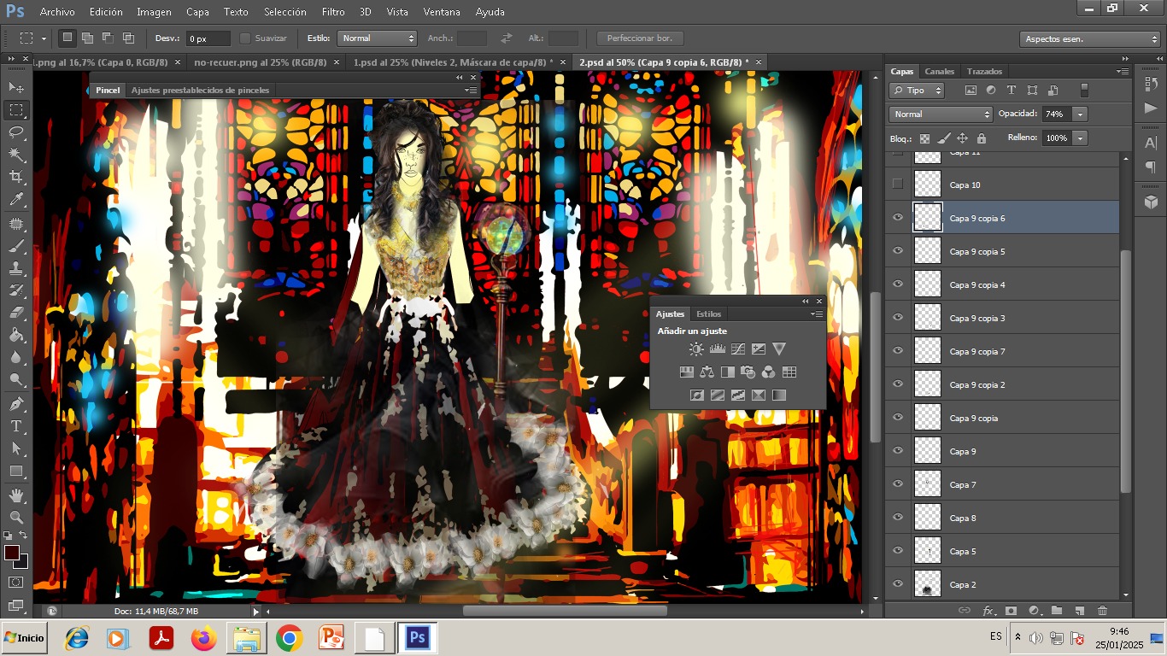Hide the Capa 7 layer
1167x656 pixels.
(x=897, y=484)
